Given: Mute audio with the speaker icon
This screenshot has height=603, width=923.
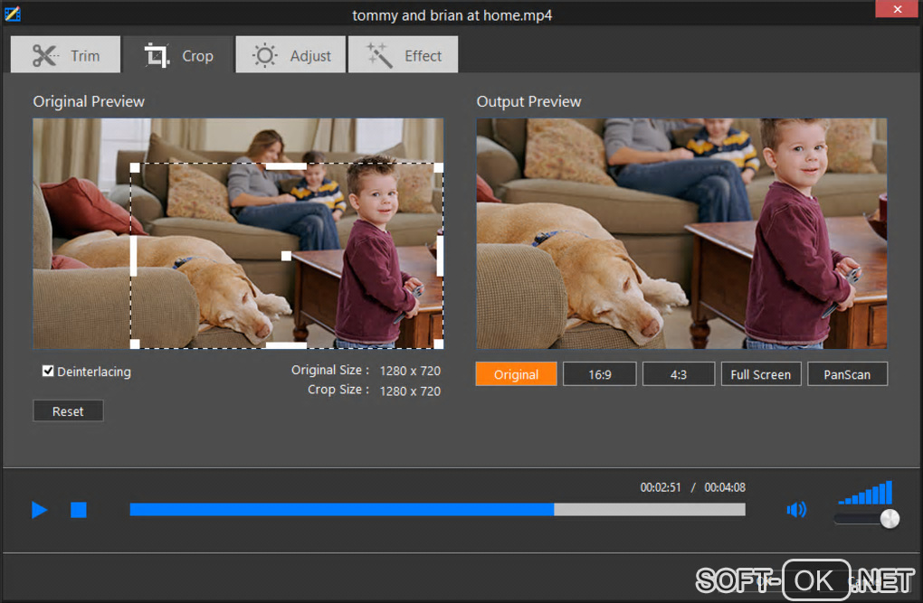Looking at the screenshot, I should 796,510.
